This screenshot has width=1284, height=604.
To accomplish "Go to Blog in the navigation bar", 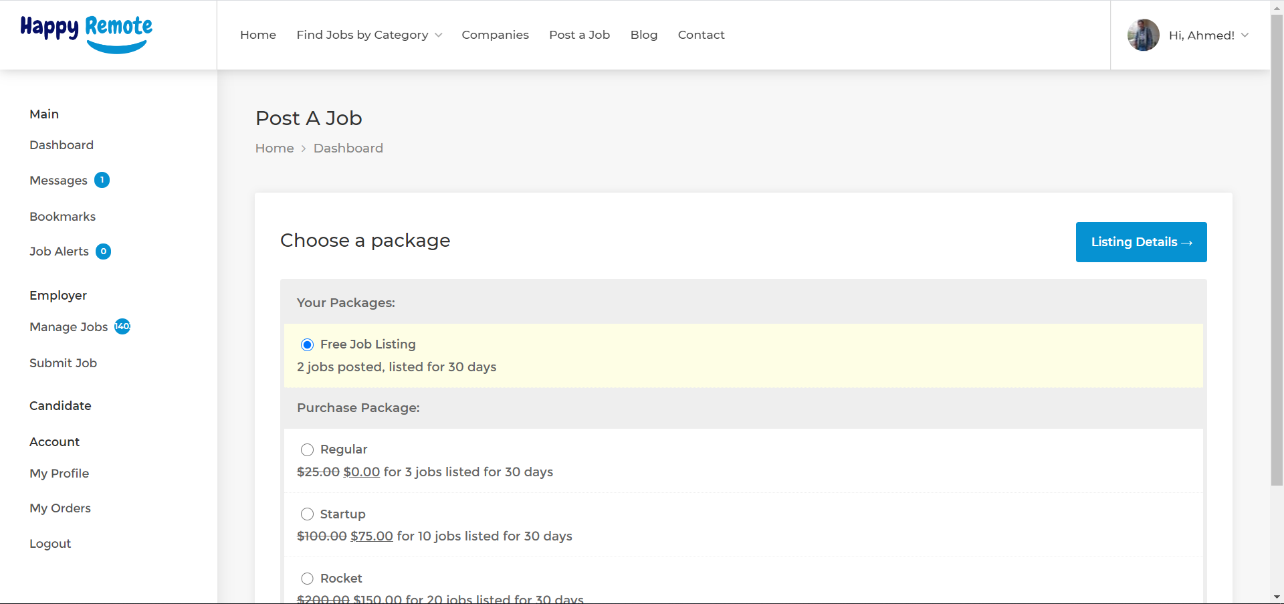I will tap(643, 35).
